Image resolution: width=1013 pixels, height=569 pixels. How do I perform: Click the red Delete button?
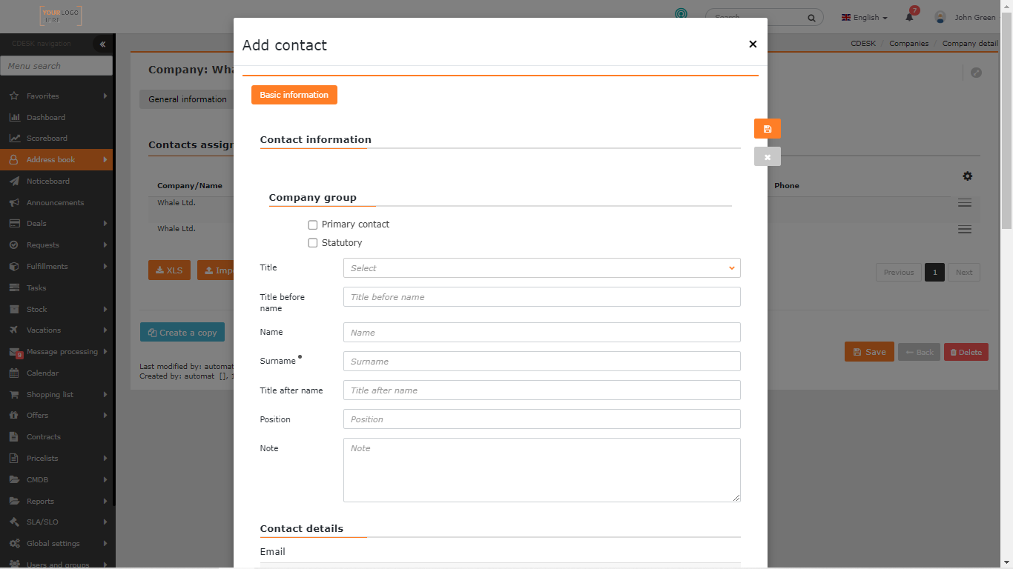tap(966, 353)
